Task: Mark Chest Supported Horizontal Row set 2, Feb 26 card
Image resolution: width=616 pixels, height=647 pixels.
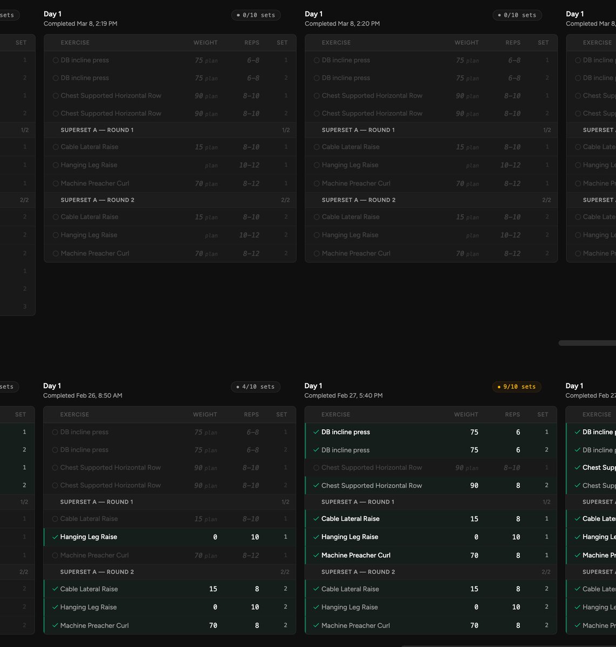Action: pos(55,486)
